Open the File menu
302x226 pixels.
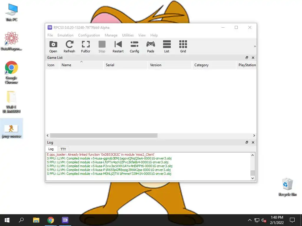click(x=50, y=35)
